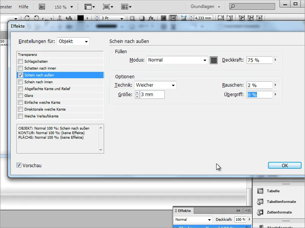This screenshot has width=305, height=228.
Task: Click the fit content to frame icon
Action: [x=242, y=18]
